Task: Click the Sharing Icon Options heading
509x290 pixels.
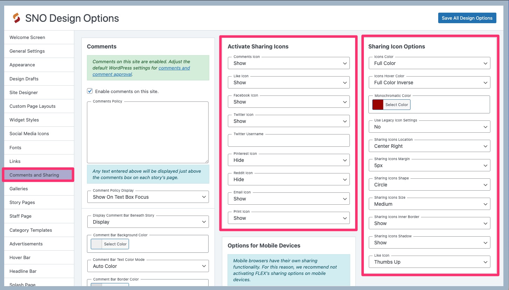Action: pos(396,46)
